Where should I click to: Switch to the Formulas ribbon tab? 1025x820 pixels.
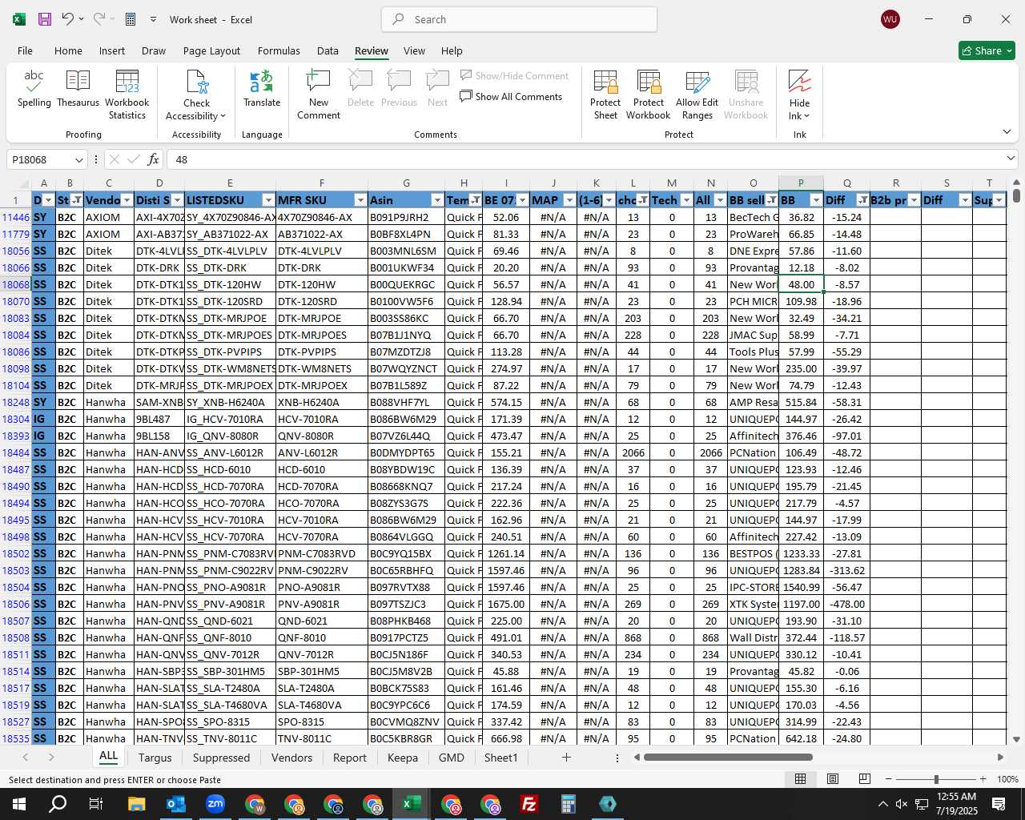(279, 50)
